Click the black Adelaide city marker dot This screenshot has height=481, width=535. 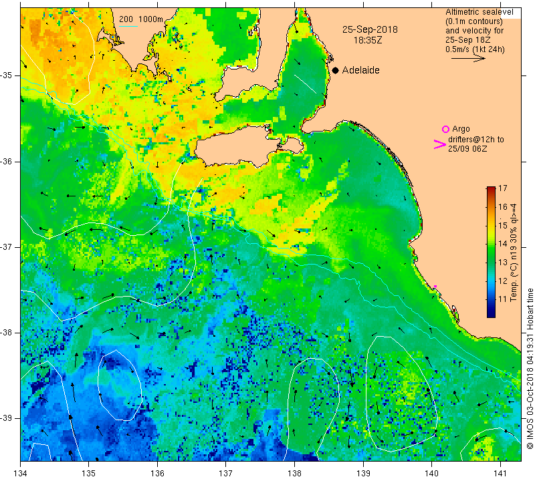pyautogui.click(x=336, y=70)
